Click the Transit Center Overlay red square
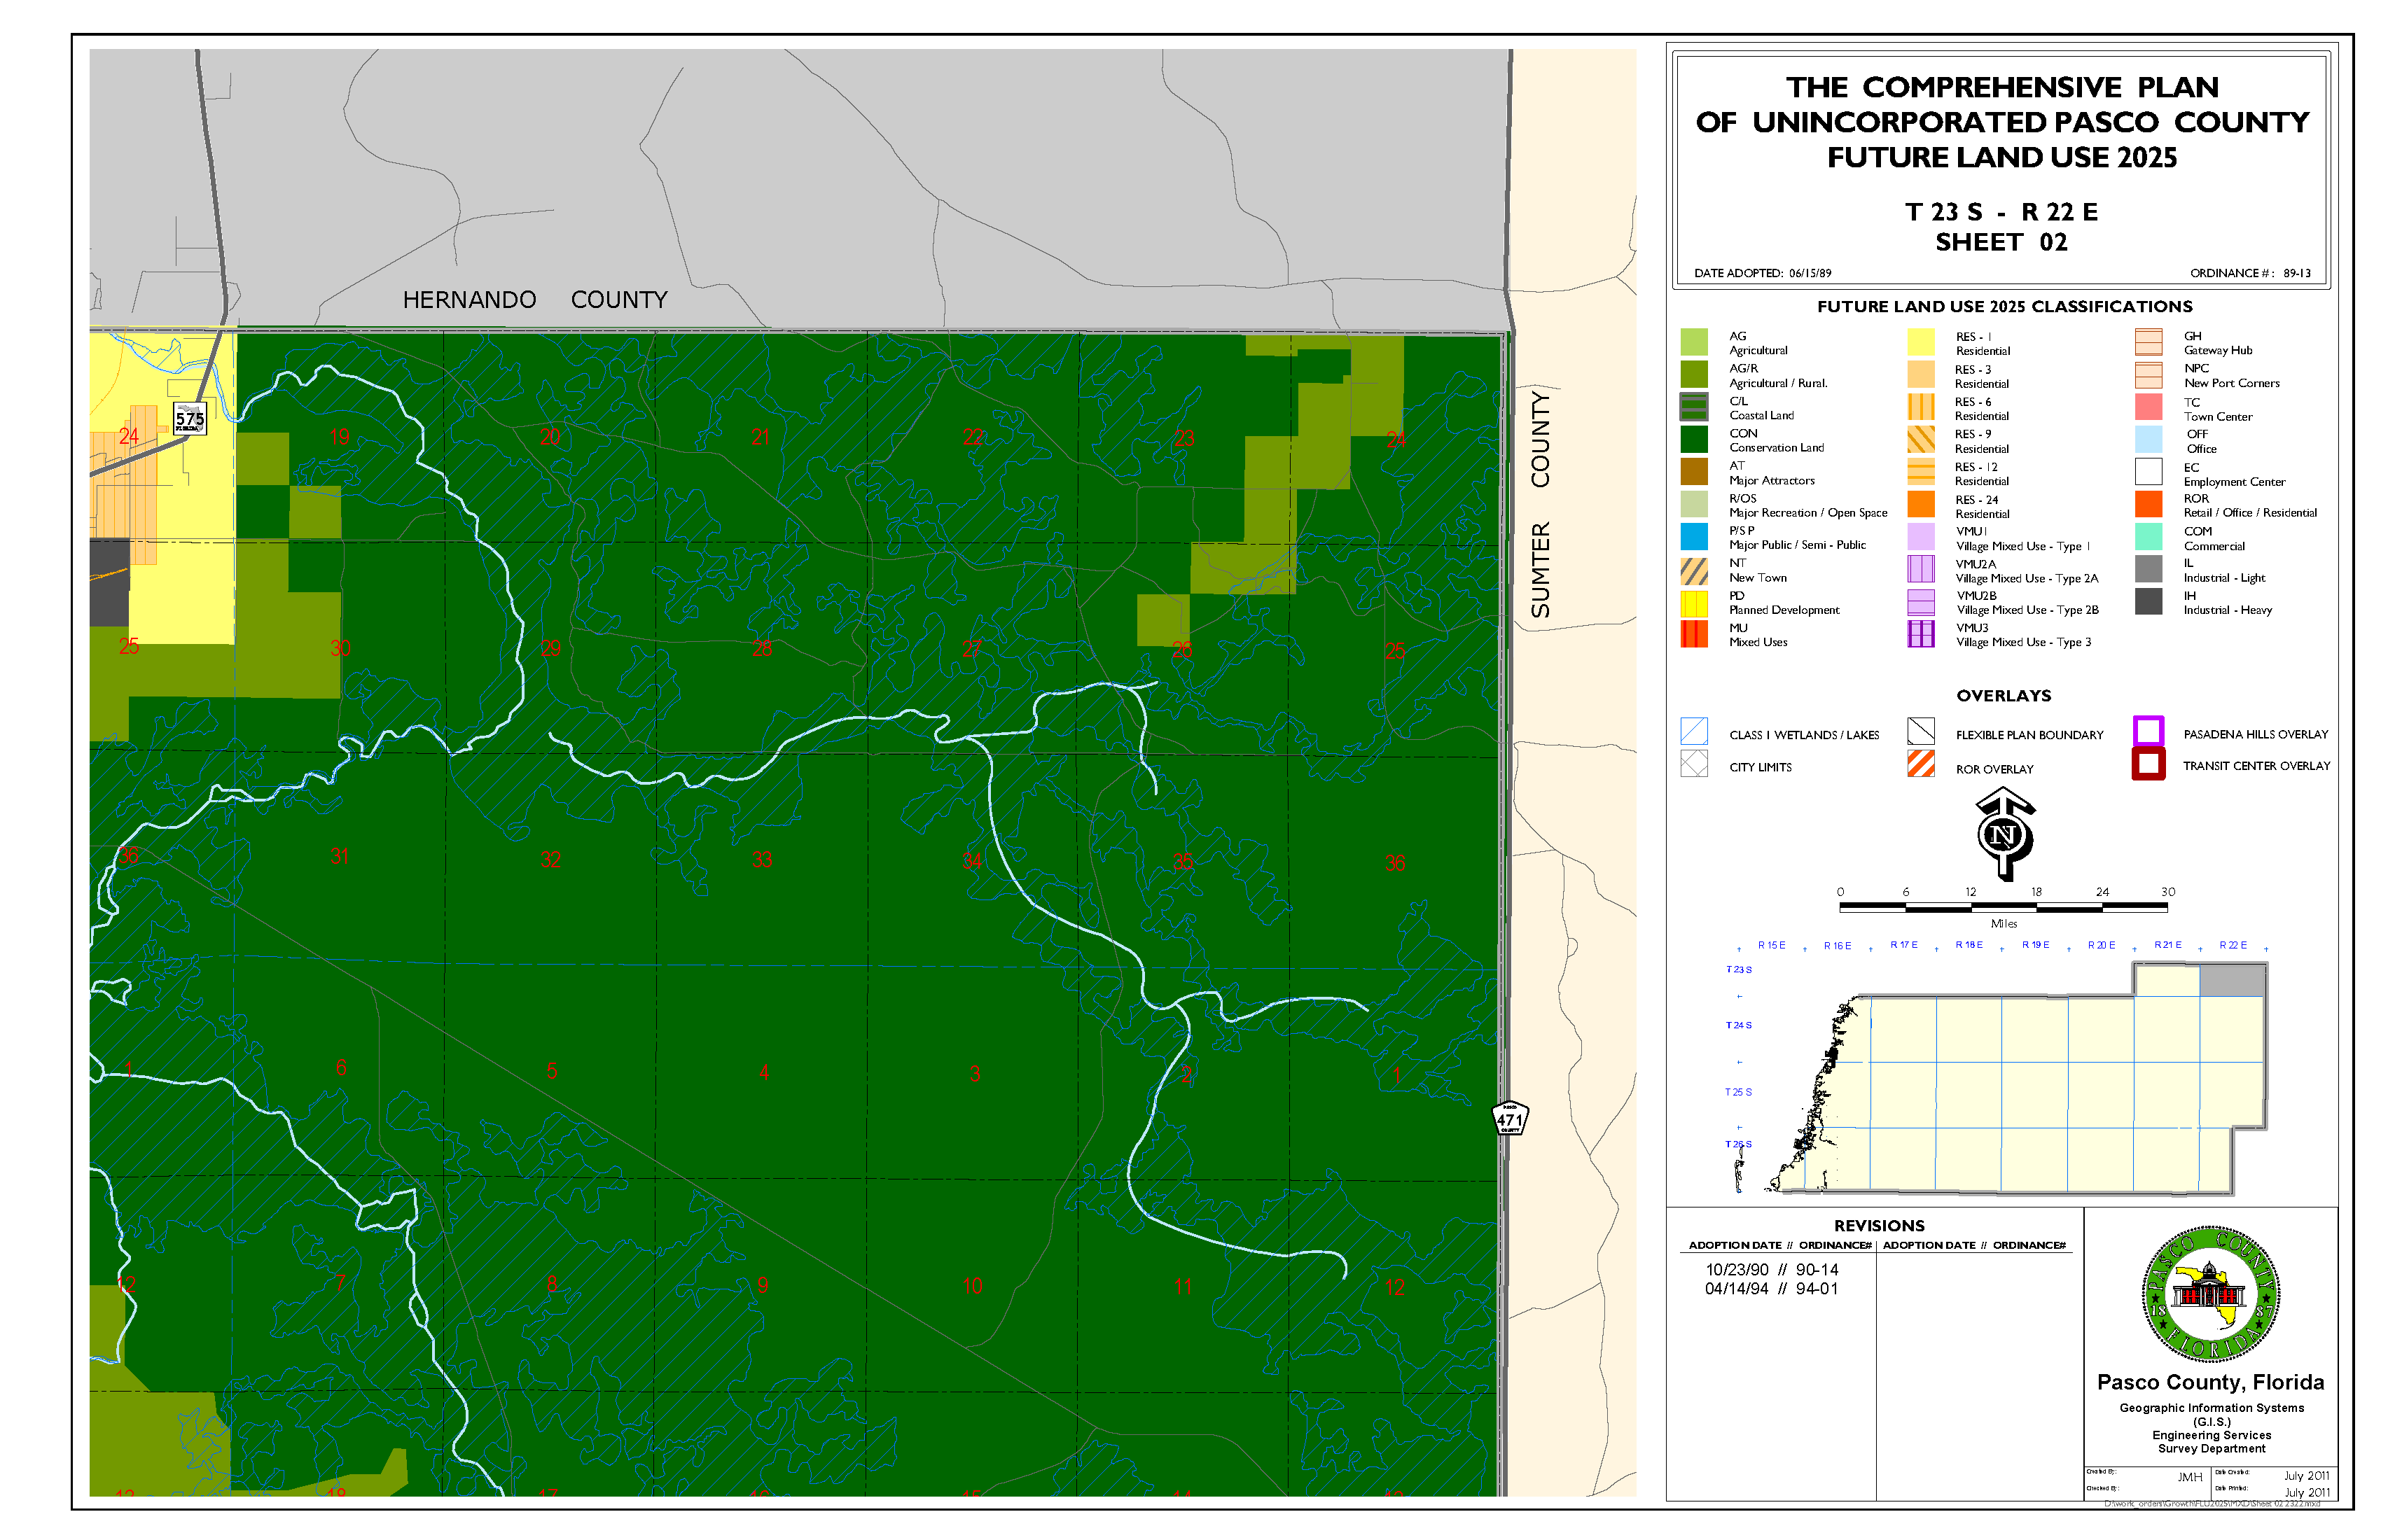 point(2148,764)
